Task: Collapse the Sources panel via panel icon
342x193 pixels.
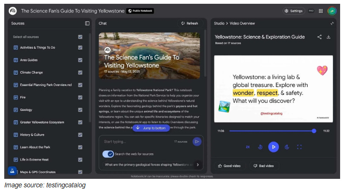Action: (87, 24)
